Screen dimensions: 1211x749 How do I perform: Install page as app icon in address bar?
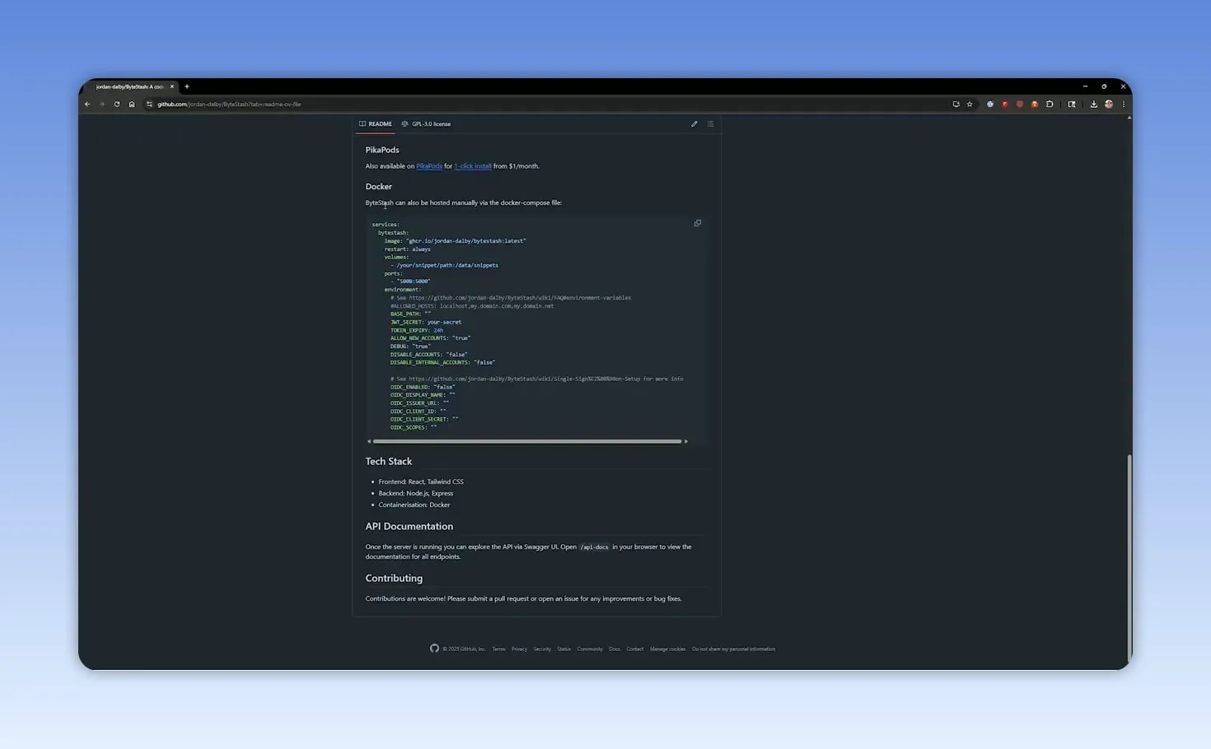(956, 105)
